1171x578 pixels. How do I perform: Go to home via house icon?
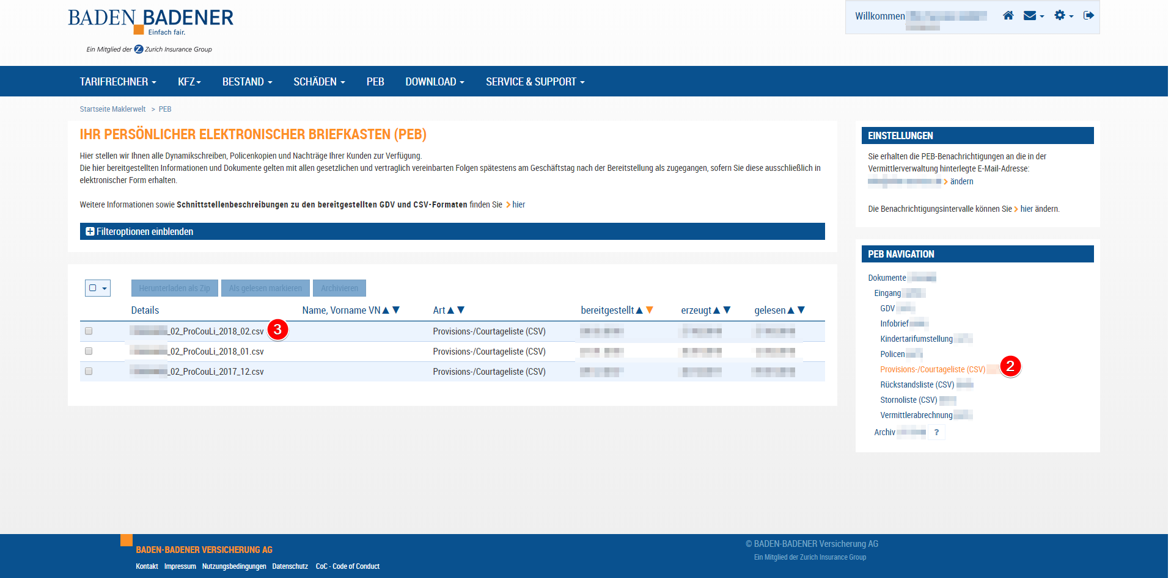tap(1008, 15)
